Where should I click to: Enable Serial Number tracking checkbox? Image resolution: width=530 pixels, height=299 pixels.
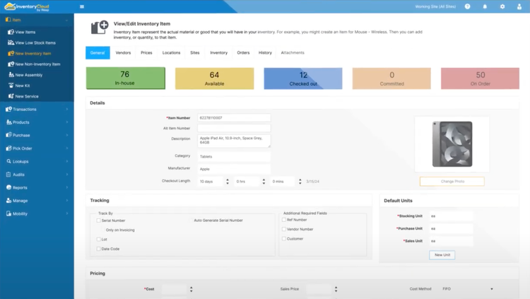click(98, 221)
